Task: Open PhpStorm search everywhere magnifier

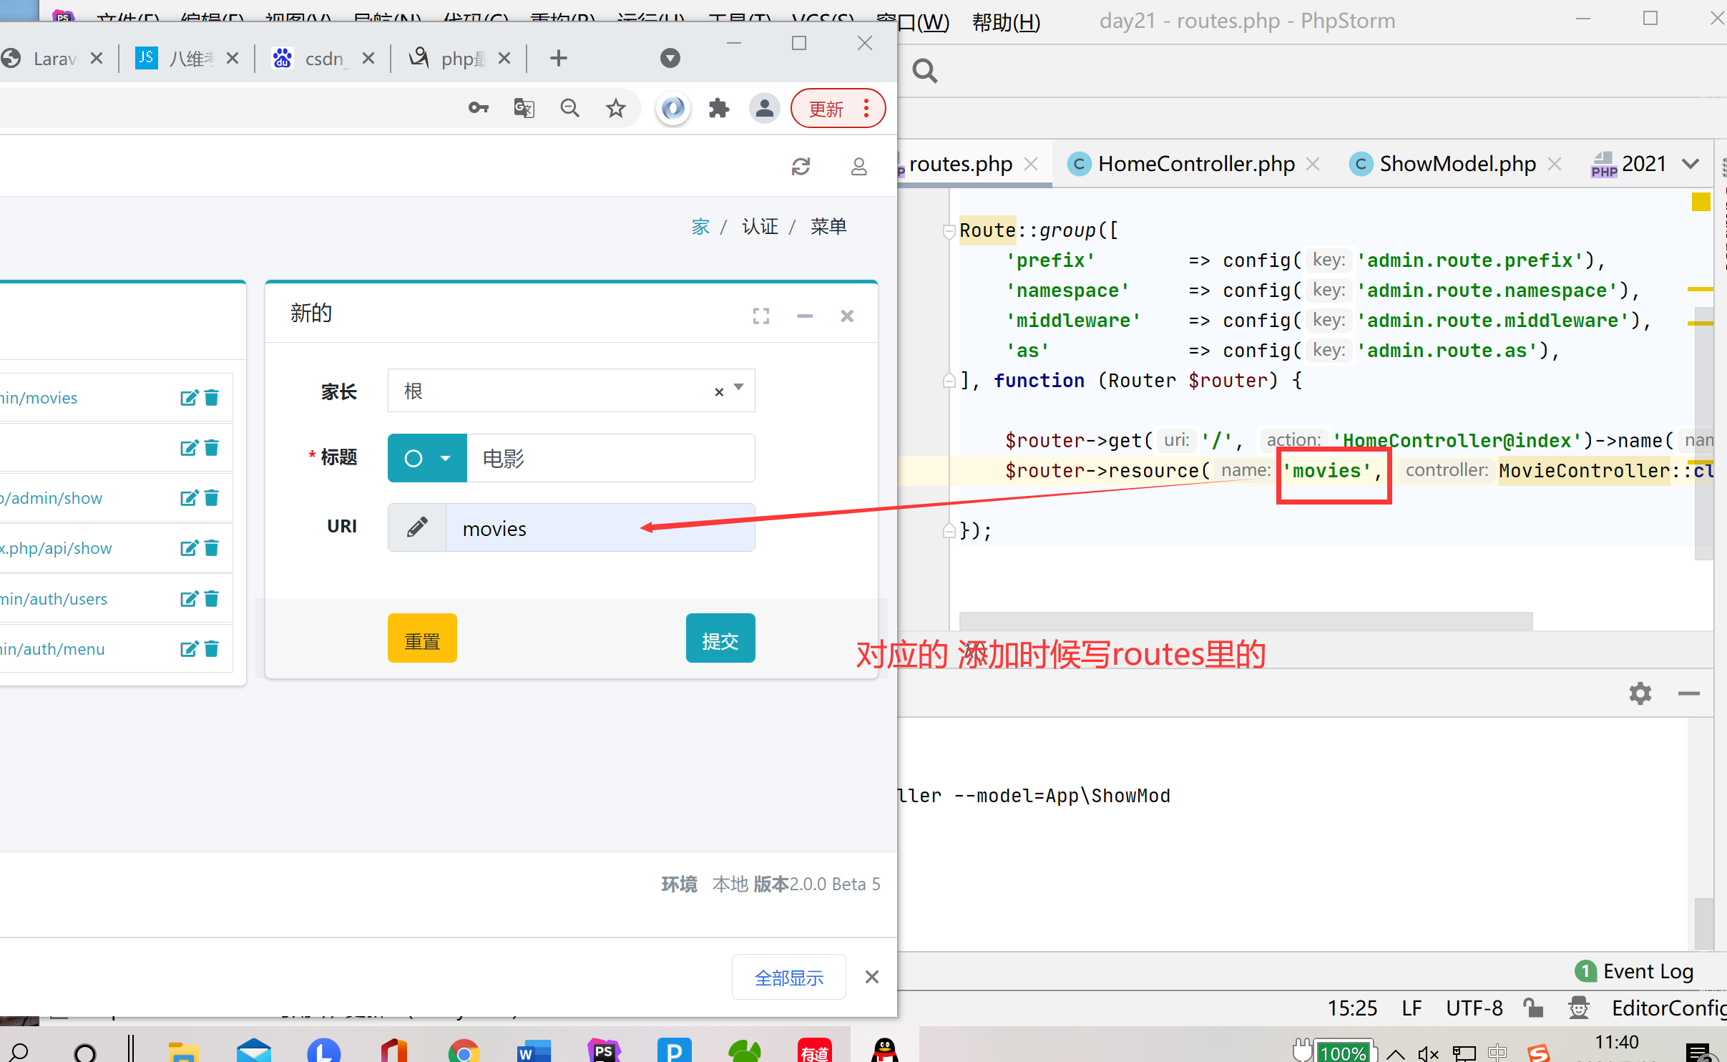Action: click(924, 71)
